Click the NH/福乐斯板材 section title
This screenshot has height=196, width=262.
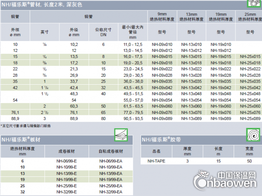coord(21,139)
